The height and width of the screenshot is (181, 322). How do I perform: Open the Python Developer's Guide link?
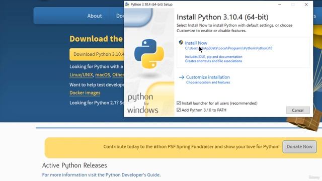click(x=132, y=175)
